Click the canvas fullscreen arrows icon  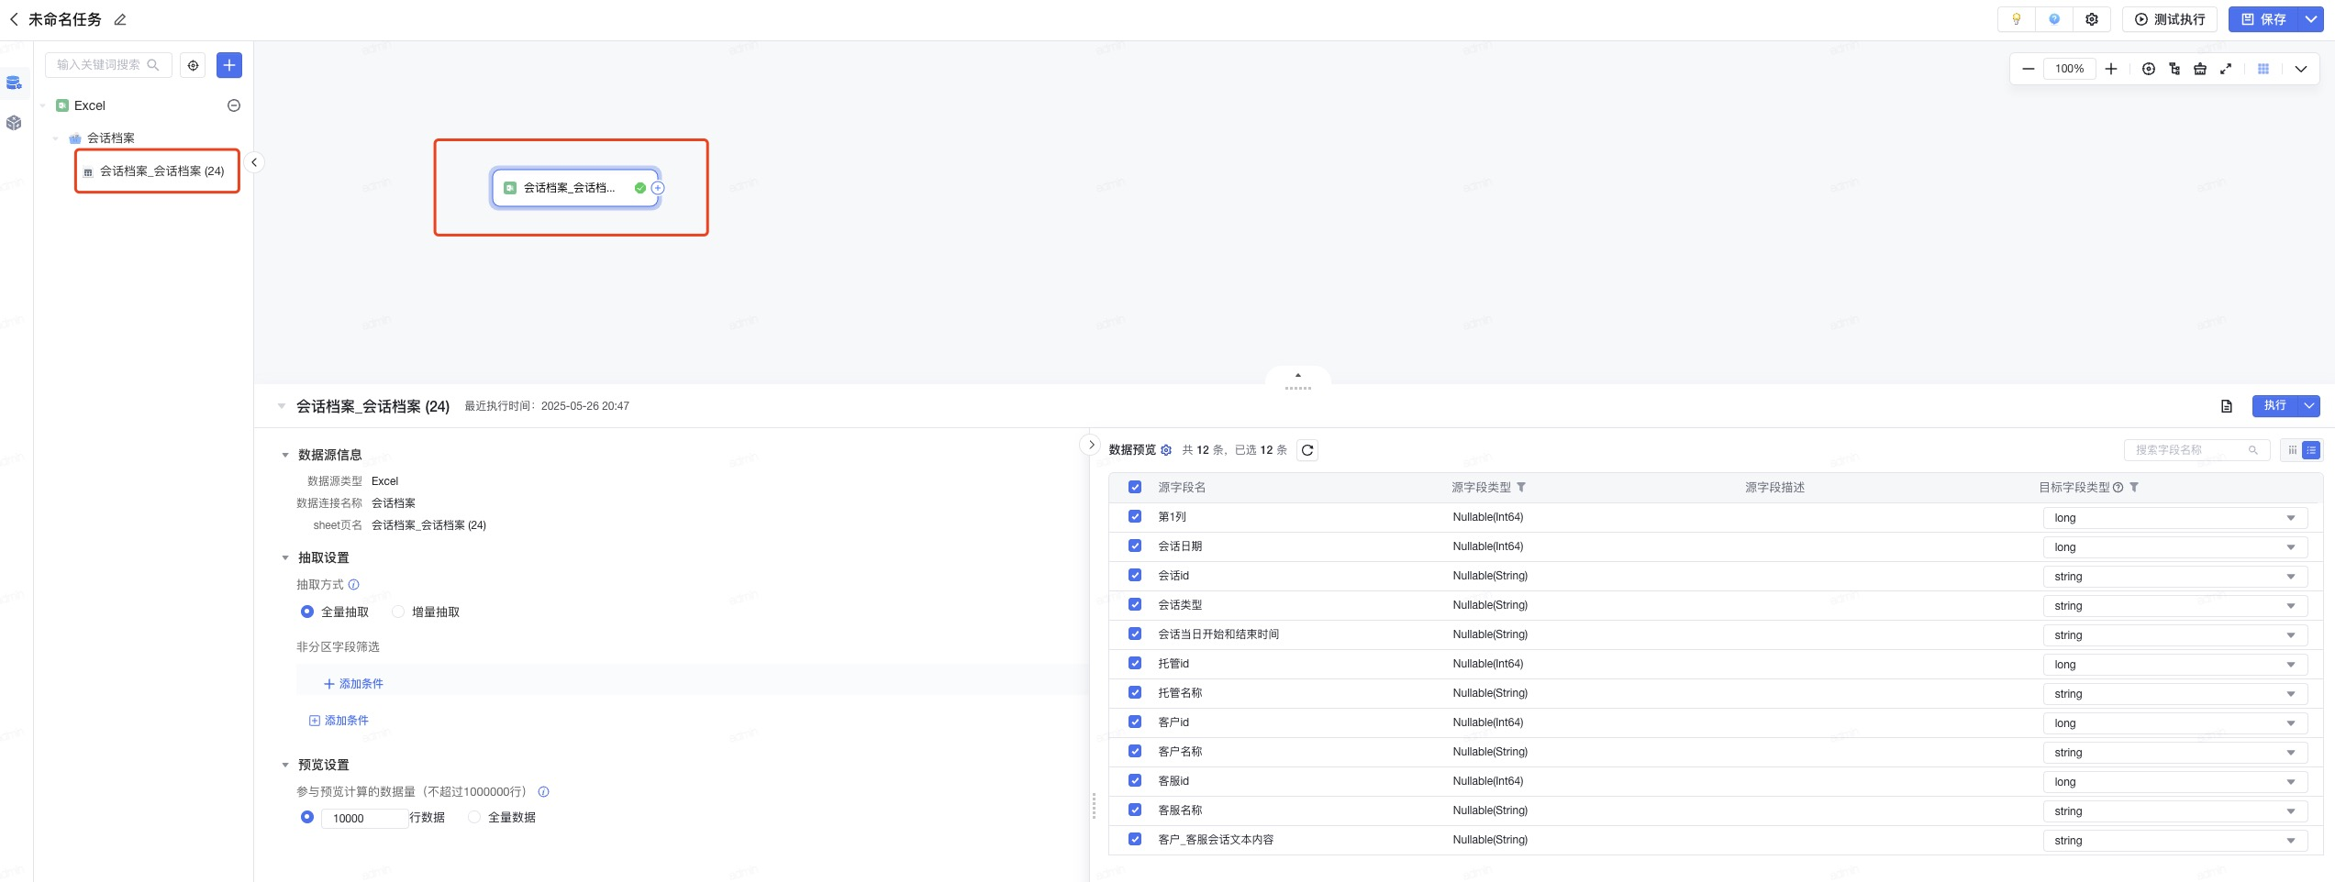[2226, 69]
